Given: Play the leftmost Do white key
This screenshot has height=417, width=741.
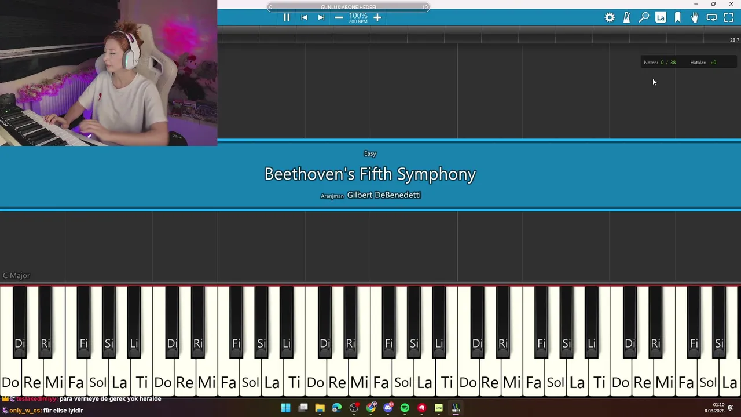Looking at the screenshot, I should click(x=10, y=376).
